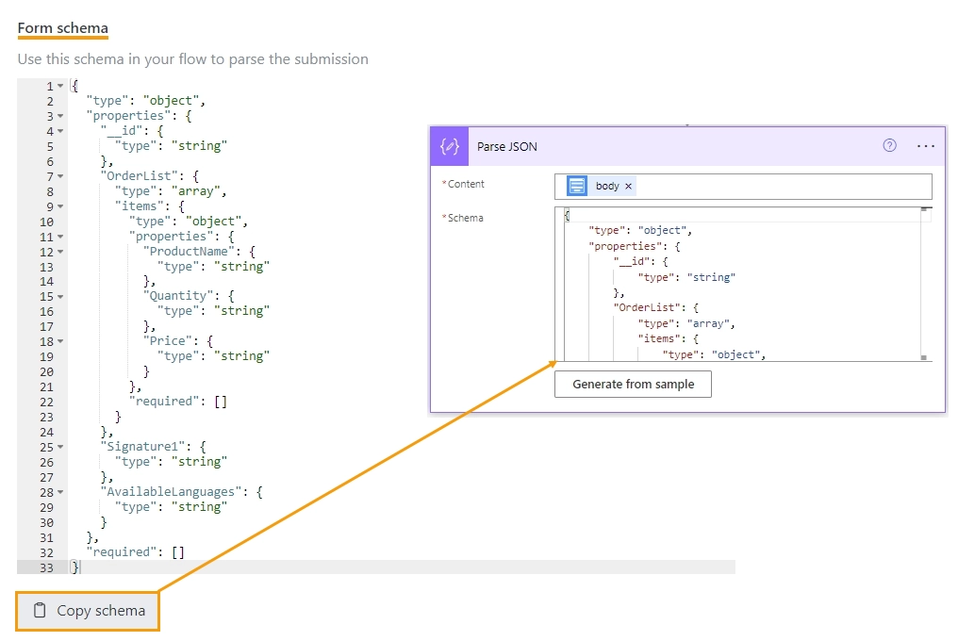Click into the Content input field
Viewport: 958px width, 641px height.
pyautogui.click(x=743, y=187)
